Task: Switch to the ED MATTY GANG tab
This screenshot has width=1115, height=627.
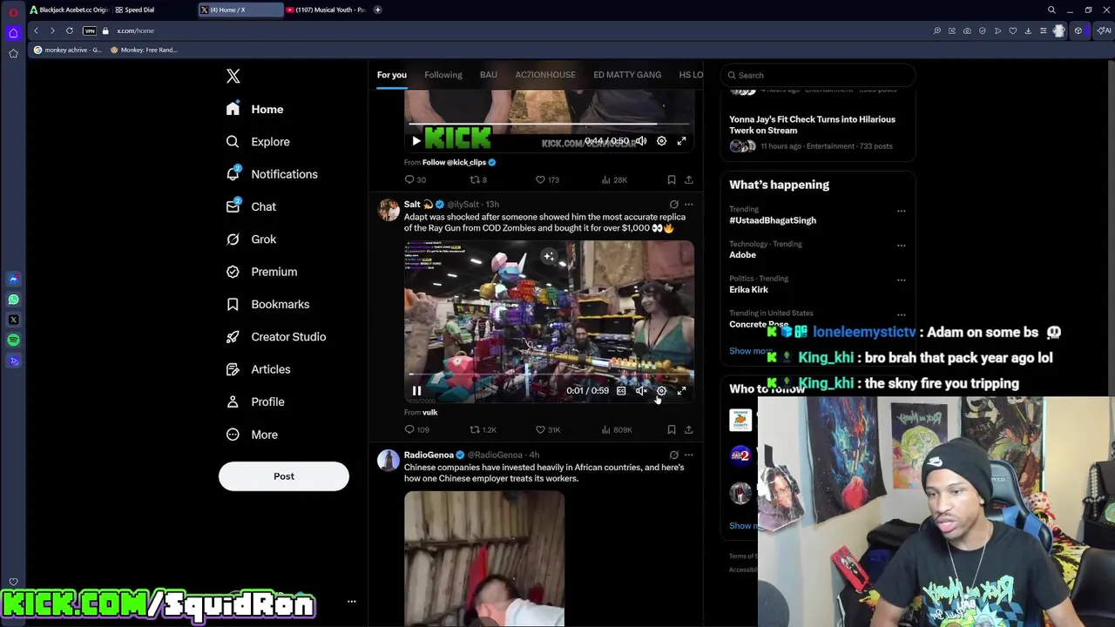Action: pyautogui.click(x=627, y=75)
